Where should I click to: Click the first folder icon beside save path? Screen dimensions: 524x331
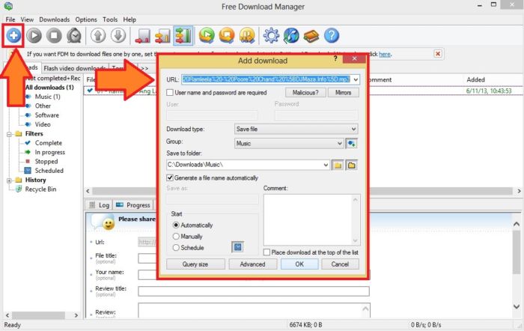tap(338, 165)
